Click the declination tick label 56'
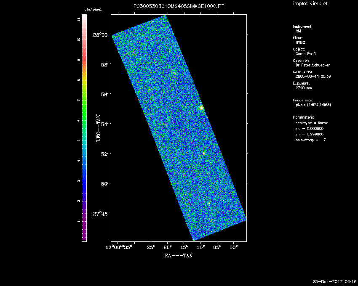358x286 pixels. (x=105, y=94)
